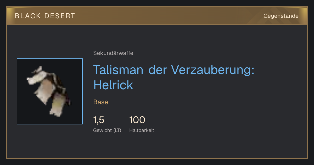Click the word Helrick in title
314x165 pixels.
113,85
